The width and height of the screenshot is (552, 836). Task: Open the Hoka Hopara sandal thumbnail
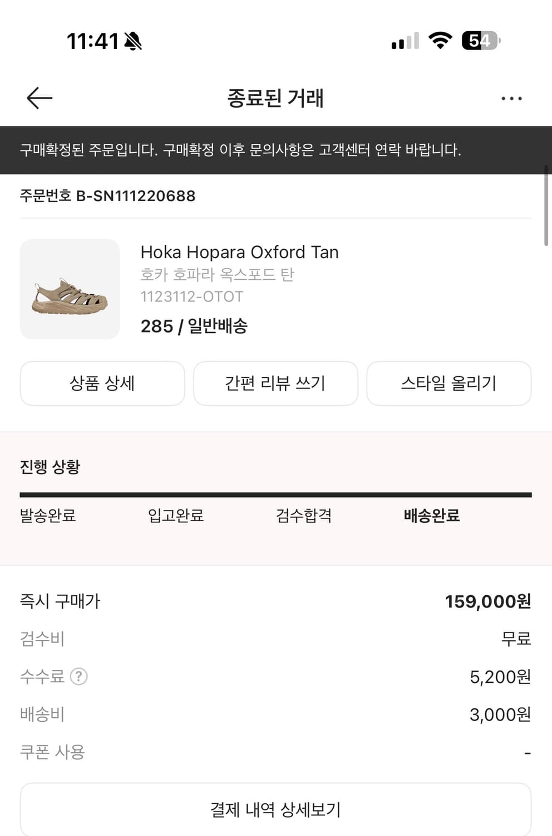[70, 289]
